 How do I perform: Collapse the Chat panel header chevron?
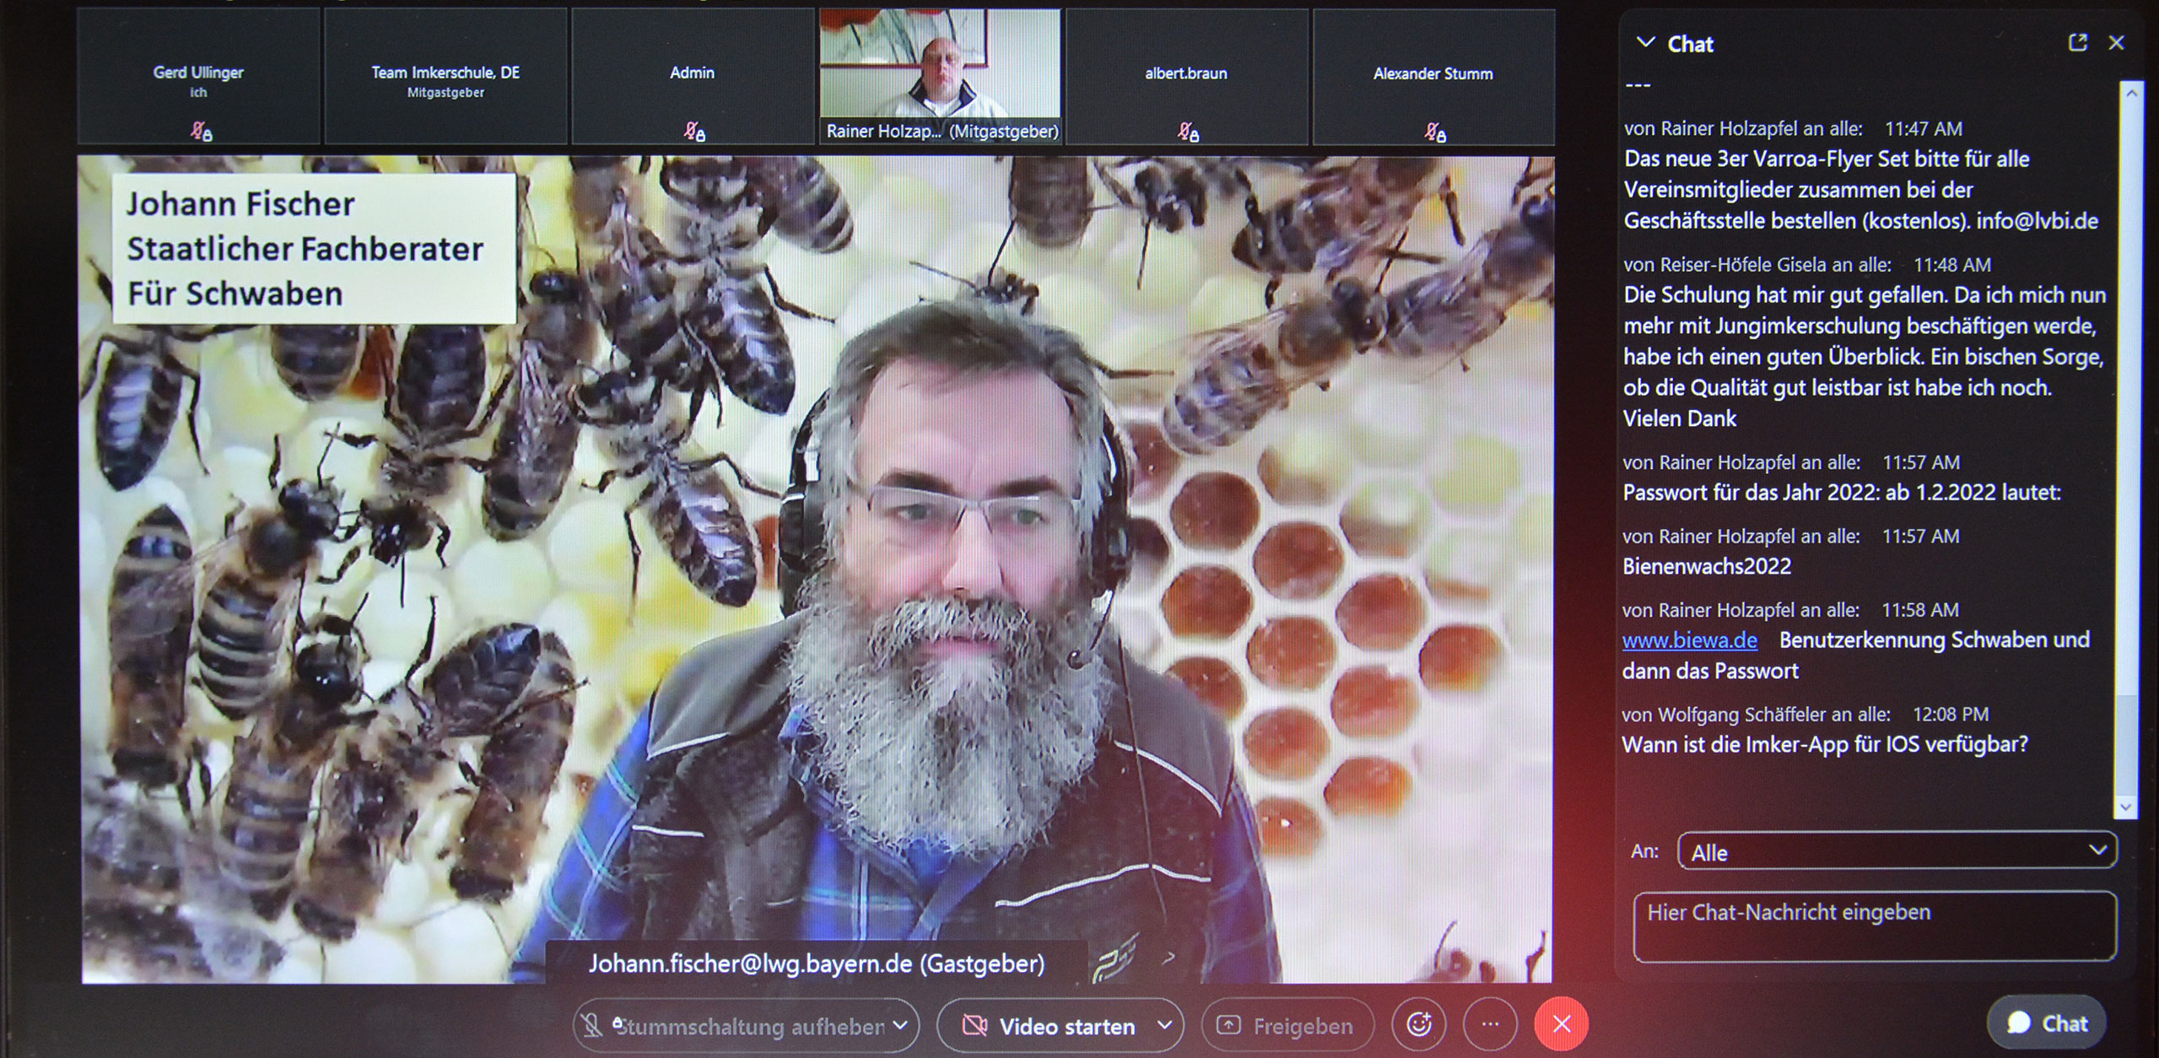click(x=1645, y=42)
